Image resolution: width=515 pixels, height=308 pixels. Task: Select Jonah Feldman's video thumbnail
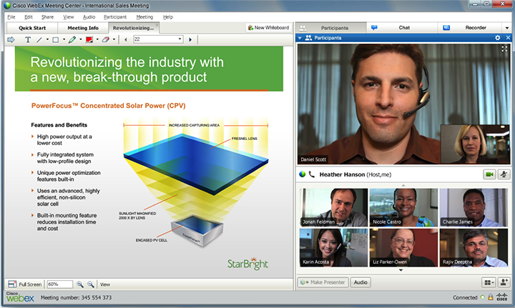coord(334,207)
